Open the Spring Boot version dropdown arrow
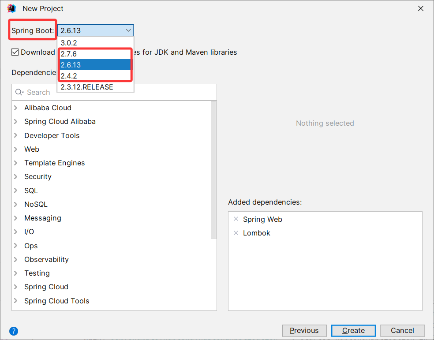The width and height of the screenshot is (434, 340). (128, 30)
